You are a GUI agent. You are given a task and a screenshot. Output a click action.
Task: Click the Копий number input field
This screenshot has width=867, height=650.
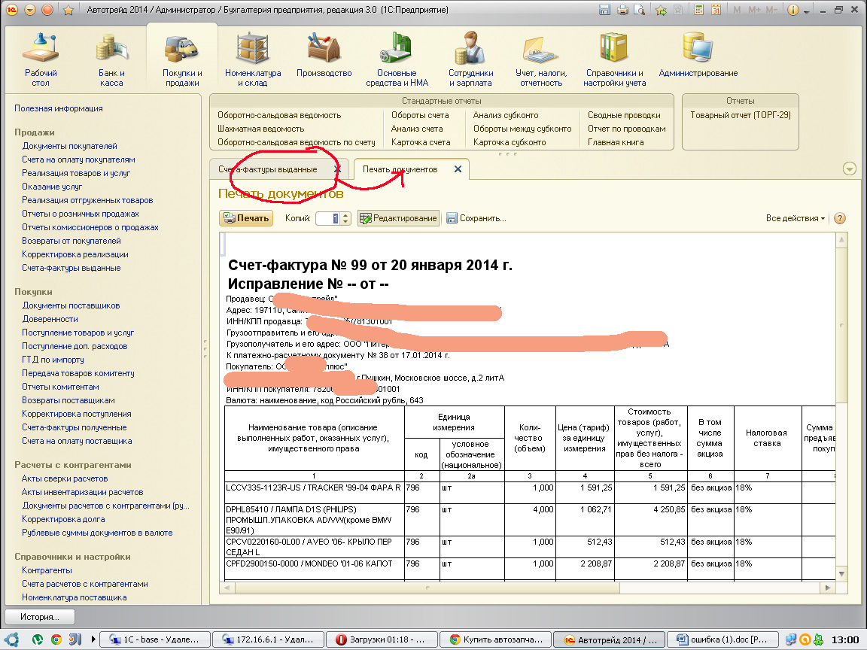[x=328, y=218]
